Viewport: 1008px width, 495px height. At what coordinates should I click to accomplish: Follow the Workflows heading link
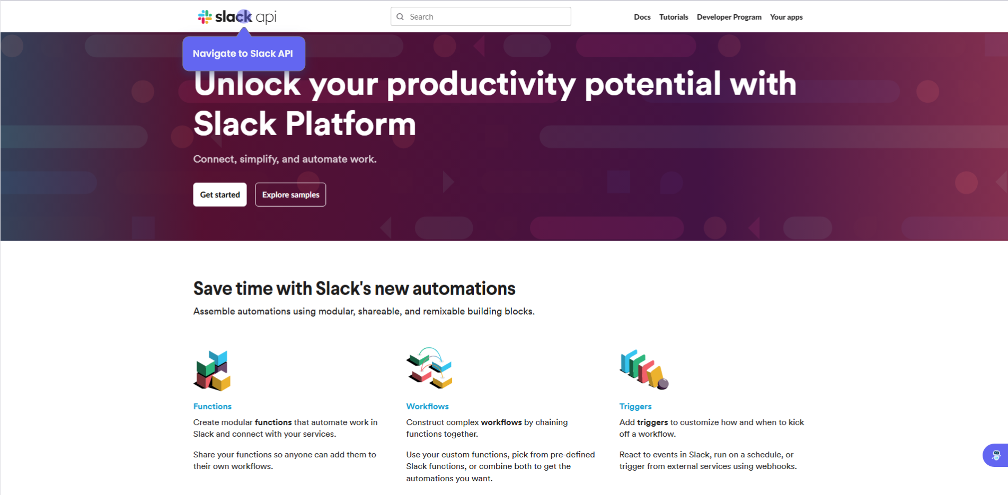427,406
